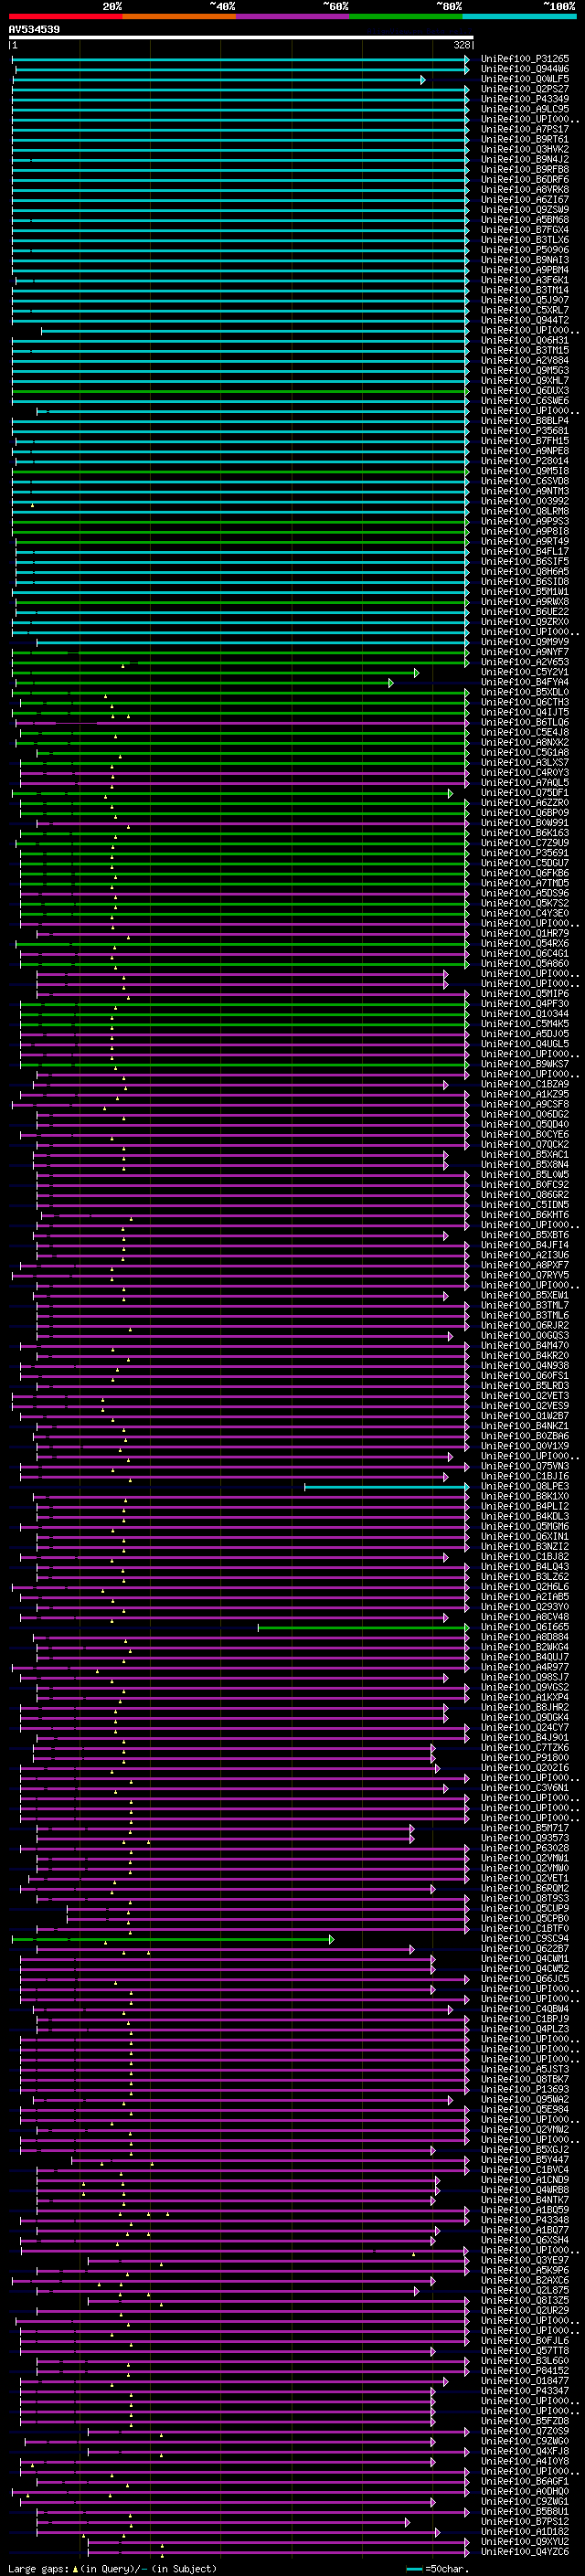The height and width of the screenshot is (2576, 585).
Task: Select hit label UniRef100_Q9VGS2
Action: point(525,1688)
